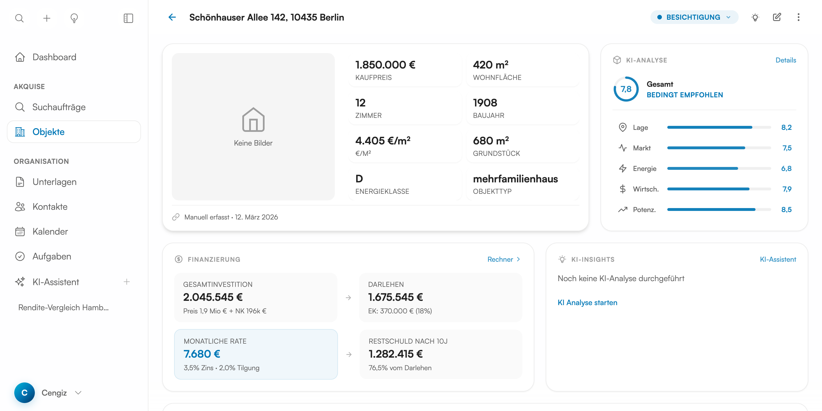The width and height of the screenshot is (822, 411).
Task: Click the plus icon to create new item
Action: [x=47, y=18]
